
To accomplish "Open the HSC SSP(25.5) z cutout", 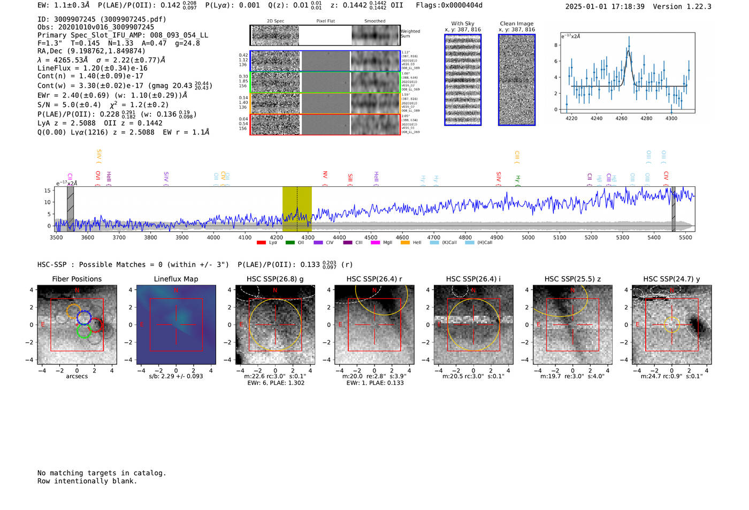I will [x=572, y=325].
